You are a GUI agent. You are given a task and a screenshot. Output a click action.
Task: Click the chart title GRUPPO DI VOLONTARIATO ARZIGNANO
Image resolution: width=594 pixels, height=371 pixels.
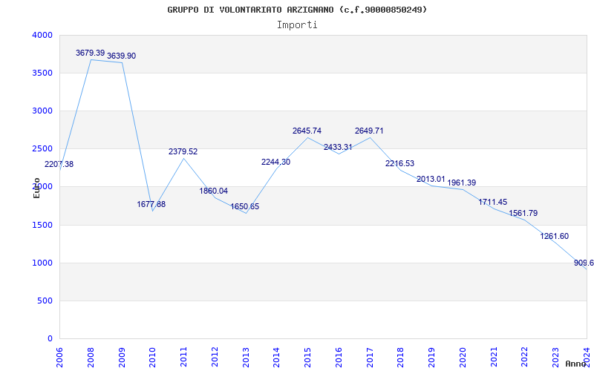coord(297,10)
